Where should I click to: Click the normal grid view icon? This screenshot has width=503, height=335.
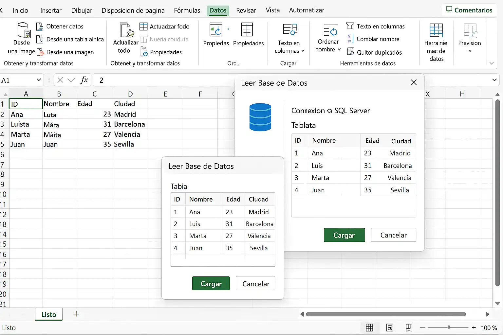tap(369, 327)
